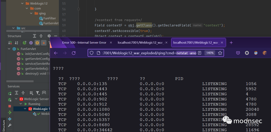Viewport: 271px width, 132px height.
Task: Close the middle localhost:7001 browser tab
Action: (166, 42)
